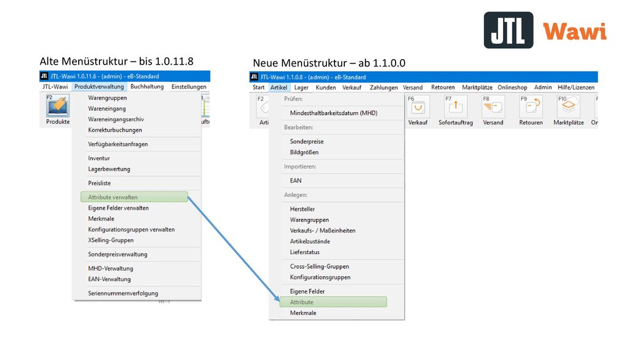Open the Onlineshop menu
The width and height of the screenshot is (625, 351).
point(512,87)
